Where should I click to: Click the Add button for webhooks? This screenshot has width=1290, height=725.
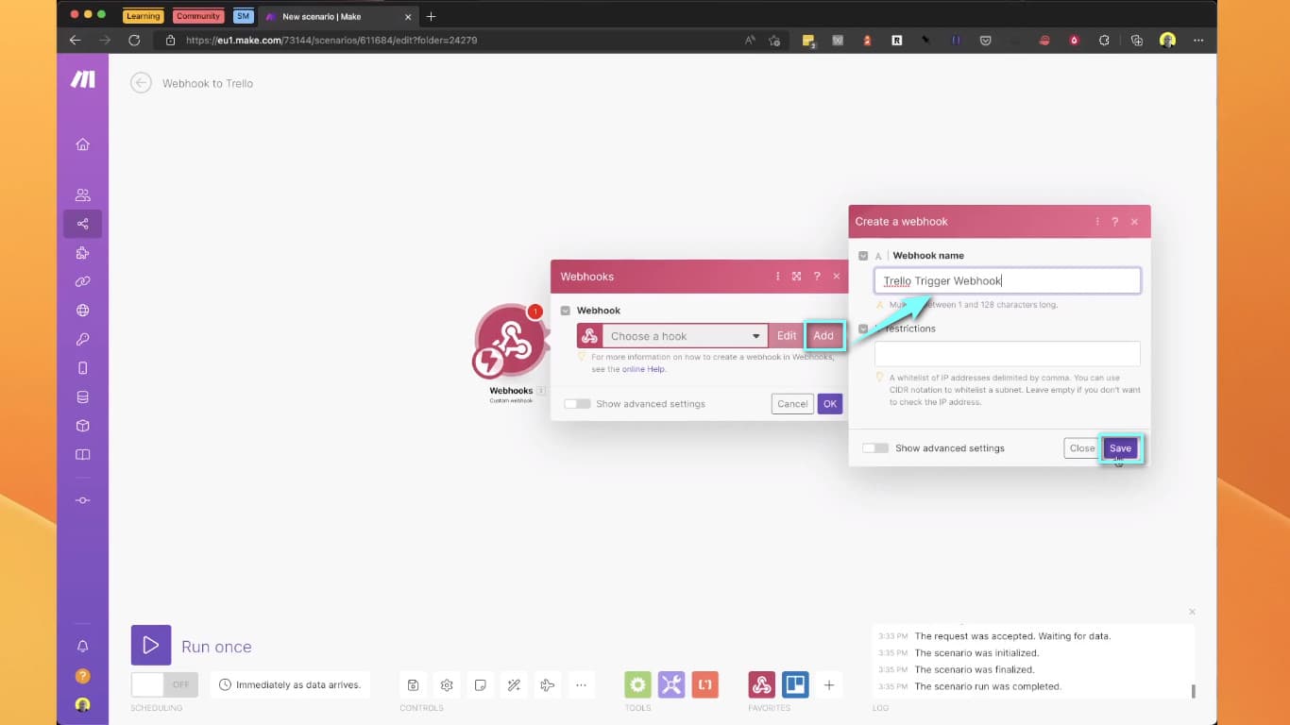[823, 336]
